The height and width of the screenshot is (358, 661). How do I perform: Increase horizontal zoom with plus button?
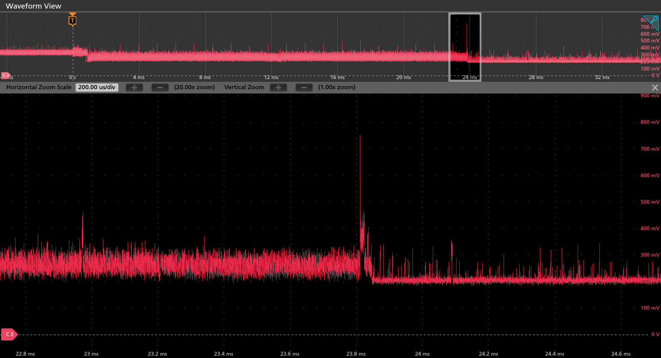134,87
